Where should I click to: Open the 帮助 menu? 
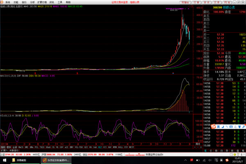point(68,2)
